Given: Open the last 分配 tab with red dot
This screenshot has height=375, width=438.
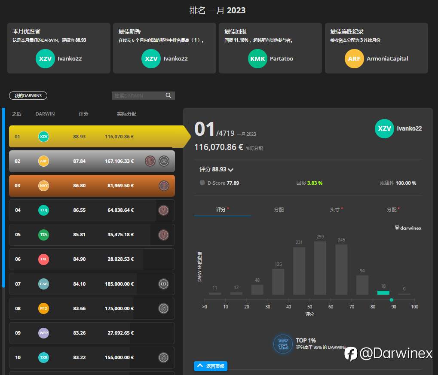Looking at the screenshot, I should (393, 210).
